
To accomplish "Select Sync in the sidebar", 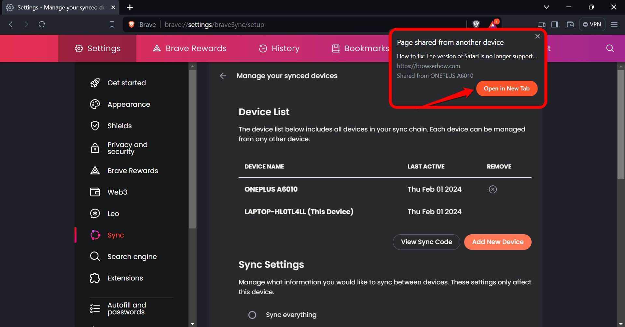I will pyautogui.click(x=116, y=235).
